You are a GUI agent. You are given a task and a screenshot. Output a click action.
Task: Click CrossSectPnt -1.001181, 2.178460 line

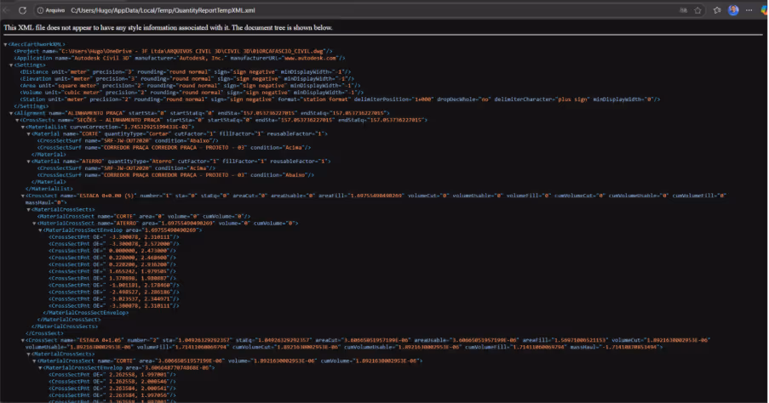tap(114, 285)
